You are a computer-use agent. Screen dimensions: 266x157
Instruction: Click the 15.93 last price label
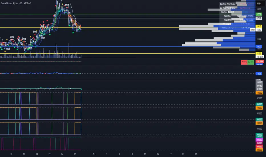tap(259, 30)
